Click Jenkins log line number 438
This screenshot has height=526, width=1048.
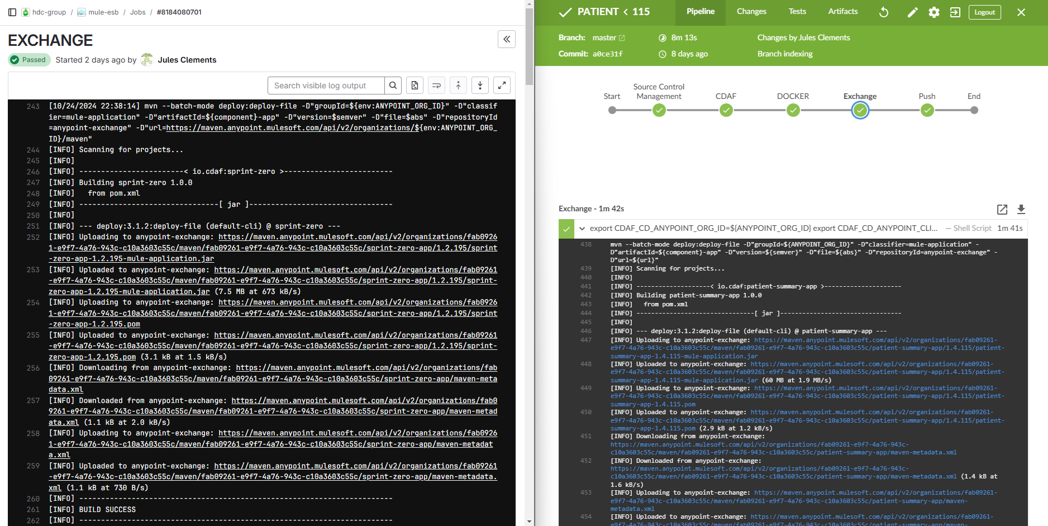click(585, 244)
